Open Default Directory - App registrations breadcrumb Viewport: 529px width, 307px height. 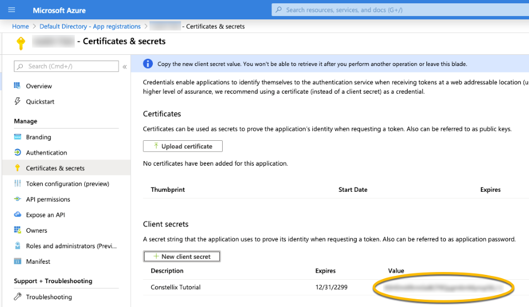(x=90, y=26)
